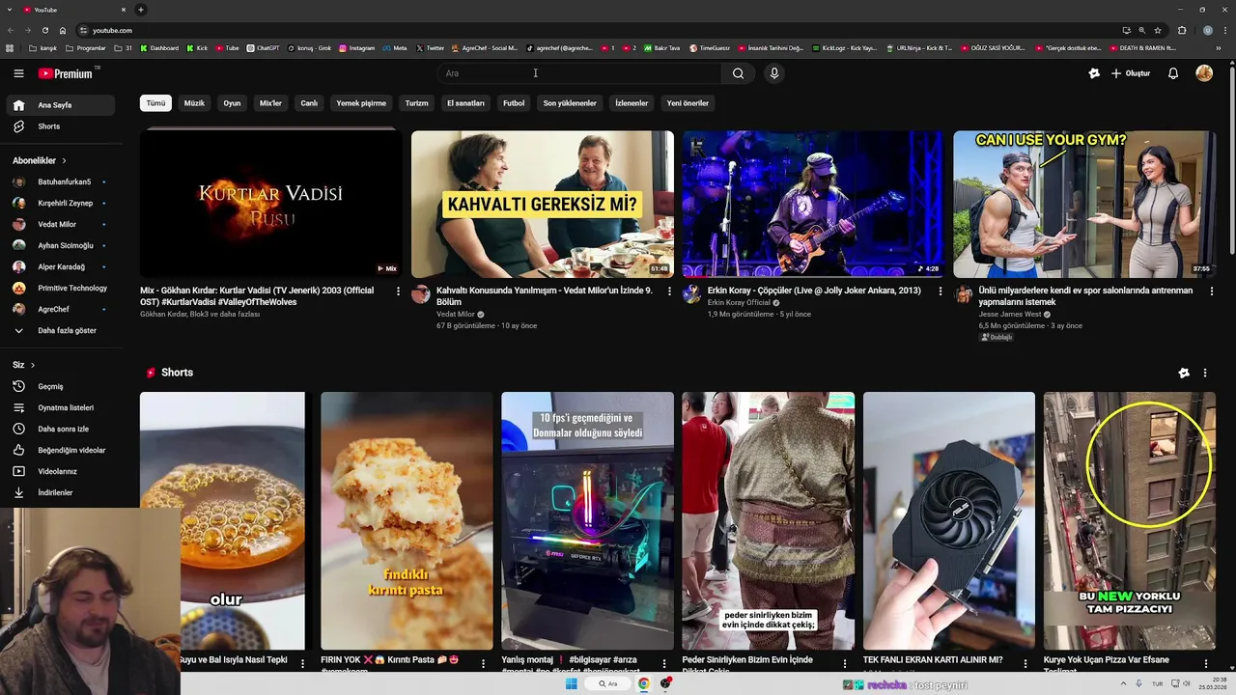The height and width of the screenshot is (695, 1236).
Task: Select the Yemek pişirme filter chip
Action: [361, 103]
